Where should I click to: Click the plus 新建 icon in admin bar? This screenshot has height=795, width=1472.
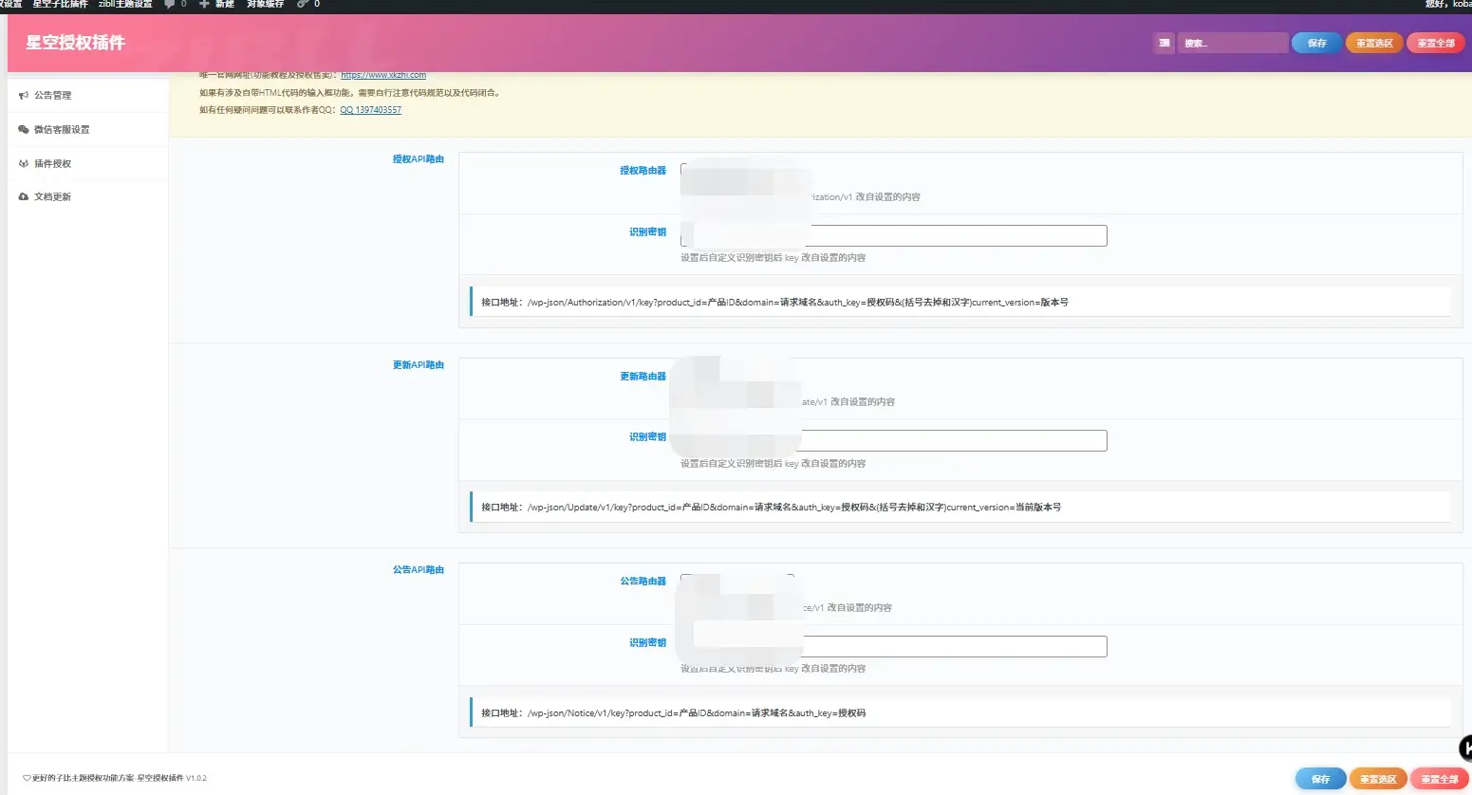[204, 5]
